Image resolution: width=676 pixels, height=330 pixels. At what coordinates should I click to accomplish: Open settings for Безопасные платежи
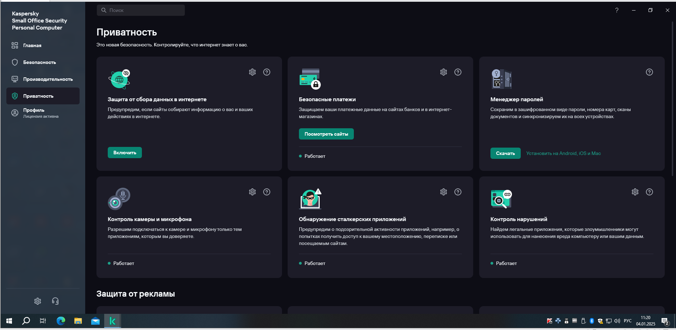click(x=444, y=72)
